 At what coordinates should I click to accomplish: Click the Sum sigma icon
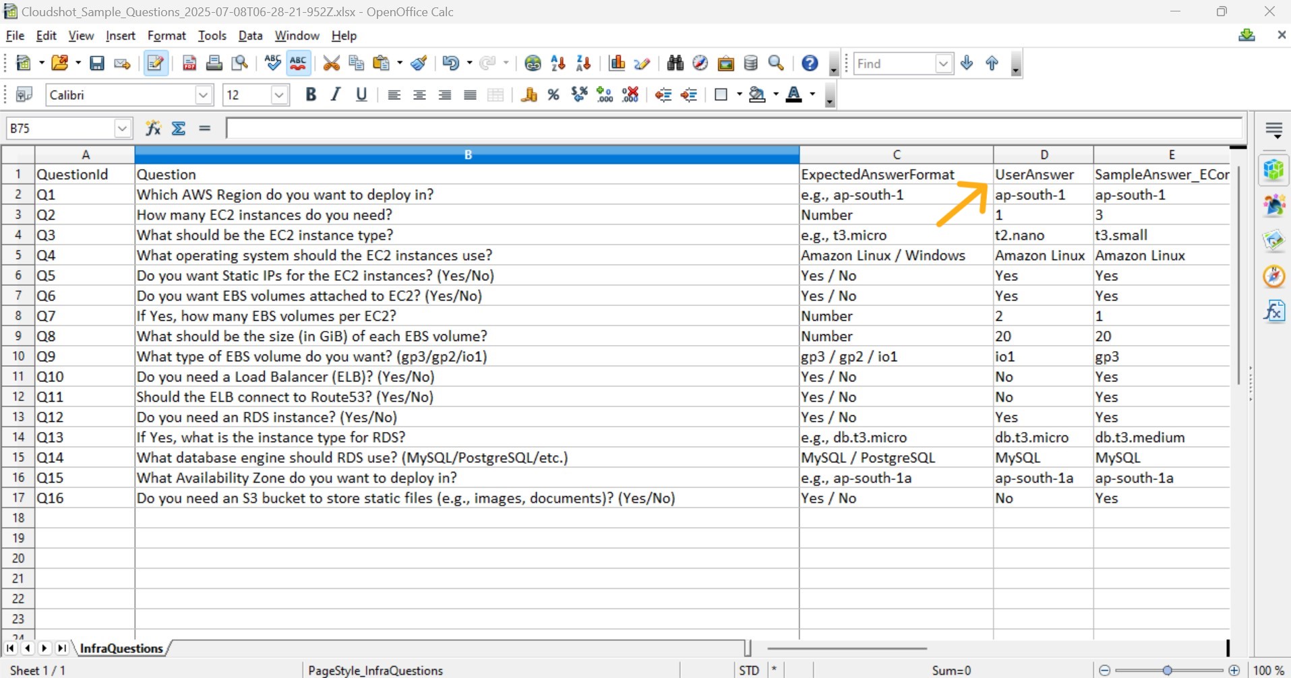pos(179,128)
